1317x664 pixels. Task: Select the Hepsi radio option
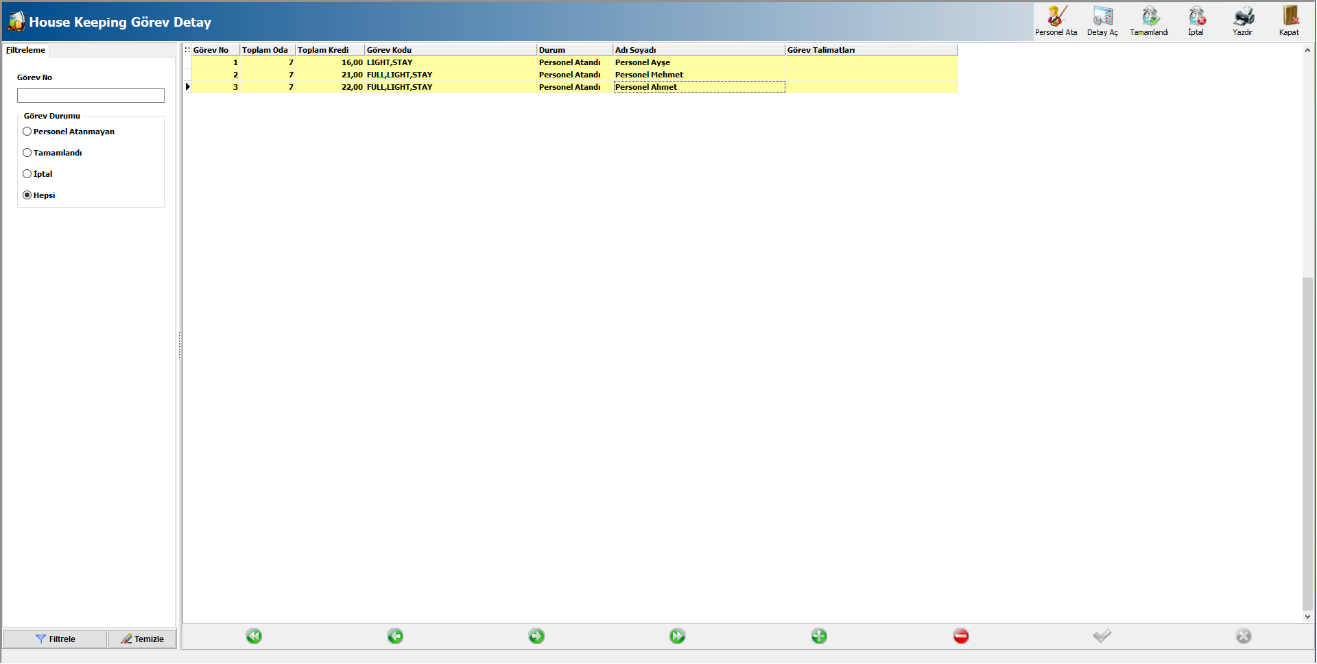pyautogui.click(x=27, y=195)
